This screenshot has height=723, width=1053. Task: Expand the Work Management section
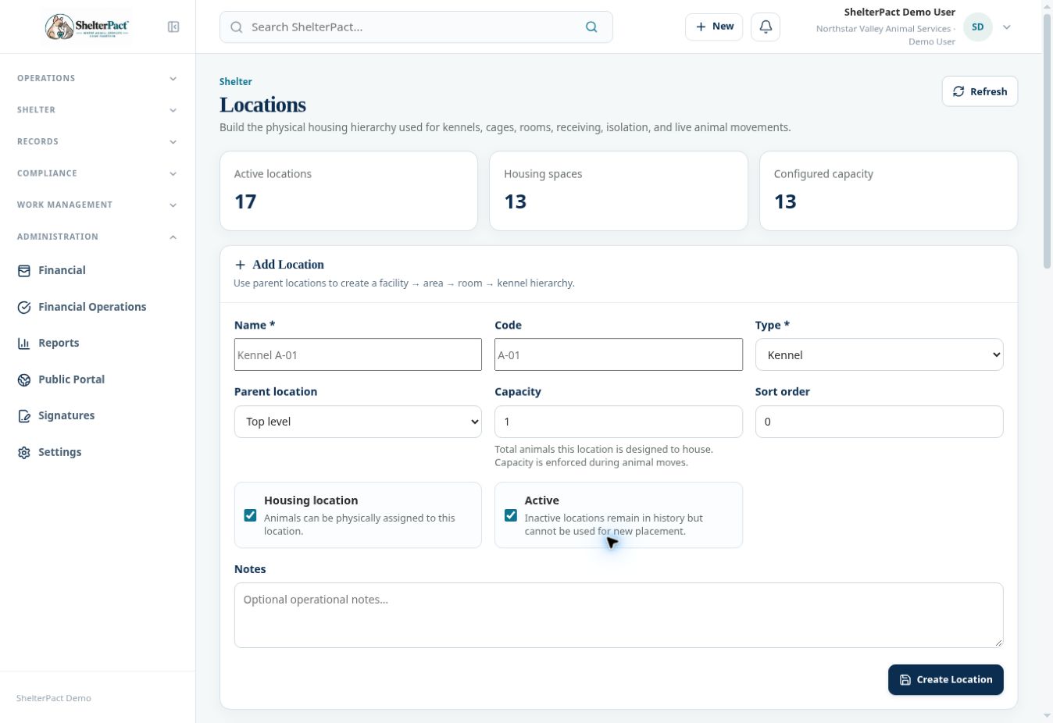coord(98,205)
